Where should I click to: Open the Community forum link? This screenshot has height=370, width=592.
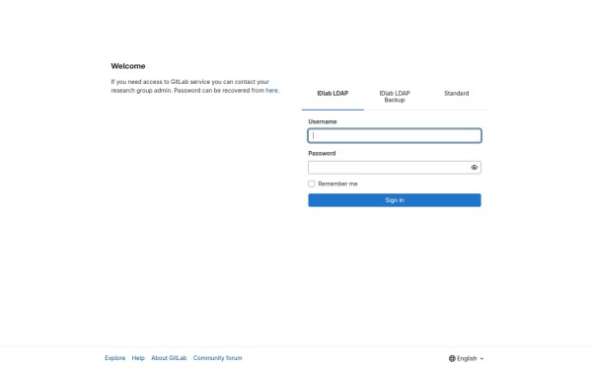coord(217,358)
